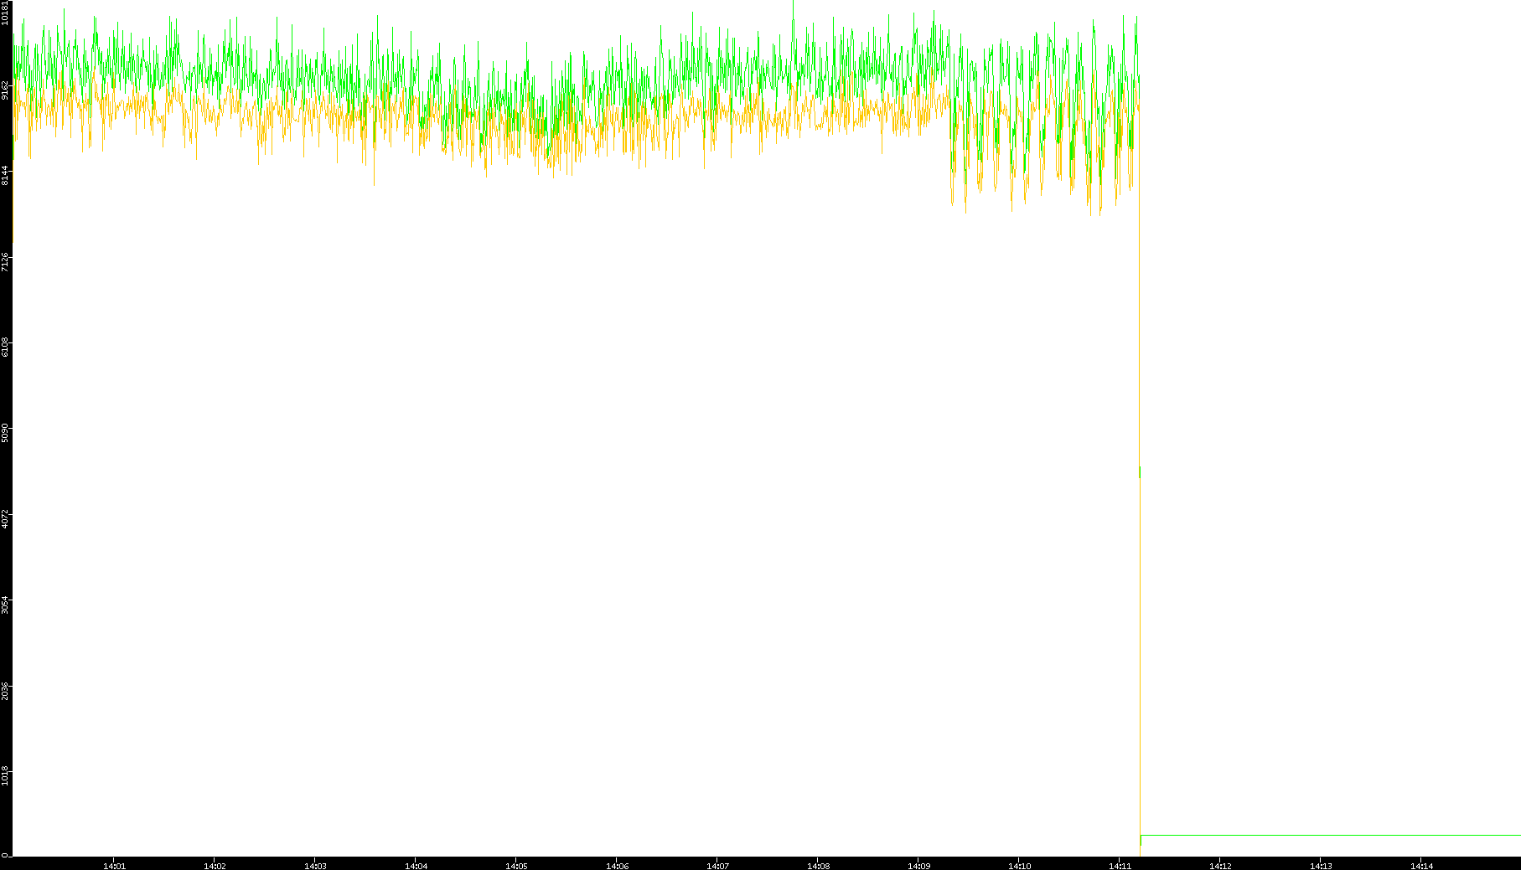Image resolution: width=1521 pixels, height=870 pixels.
Task: Select the 9162 vertical axis label
Action: tap(6, 90)
